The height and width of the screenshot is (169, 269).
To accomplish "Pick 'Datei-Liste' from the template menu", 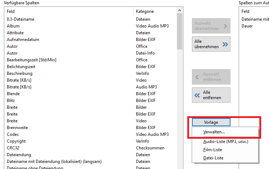I will coord(213,158).
